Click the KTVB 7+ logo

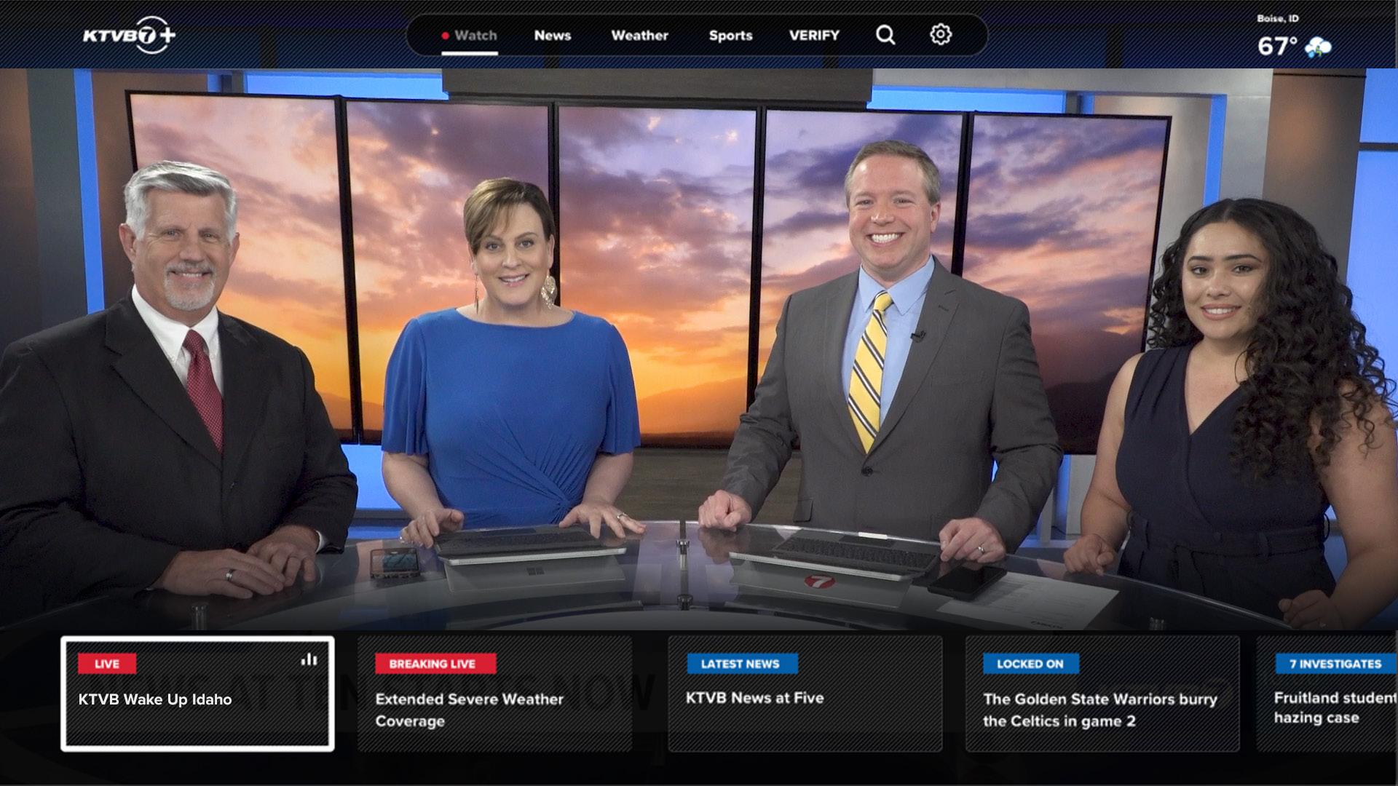[129, 35]
